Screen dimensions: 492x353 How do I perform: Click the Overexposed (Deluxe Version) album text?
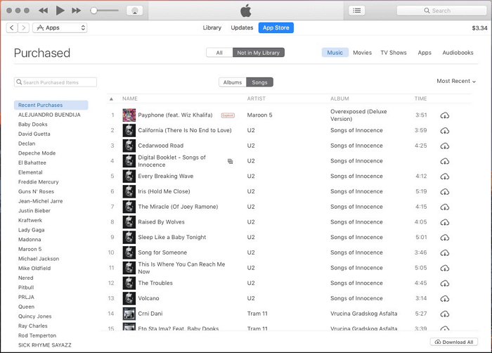pyautogui.click(x=358, y=115)
